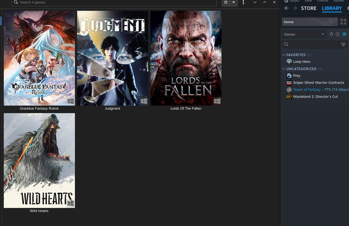
Task: Click the Sniper Ghost Warrior Contracts icon
Action: tap(289, 83)
